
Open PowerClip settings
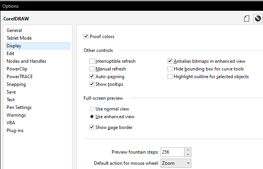(38, 69)
